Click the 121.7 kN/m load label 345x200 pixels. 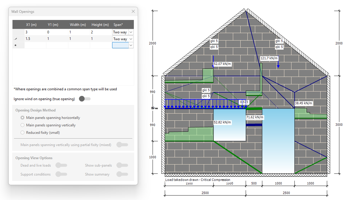click(x=269, y=58)
